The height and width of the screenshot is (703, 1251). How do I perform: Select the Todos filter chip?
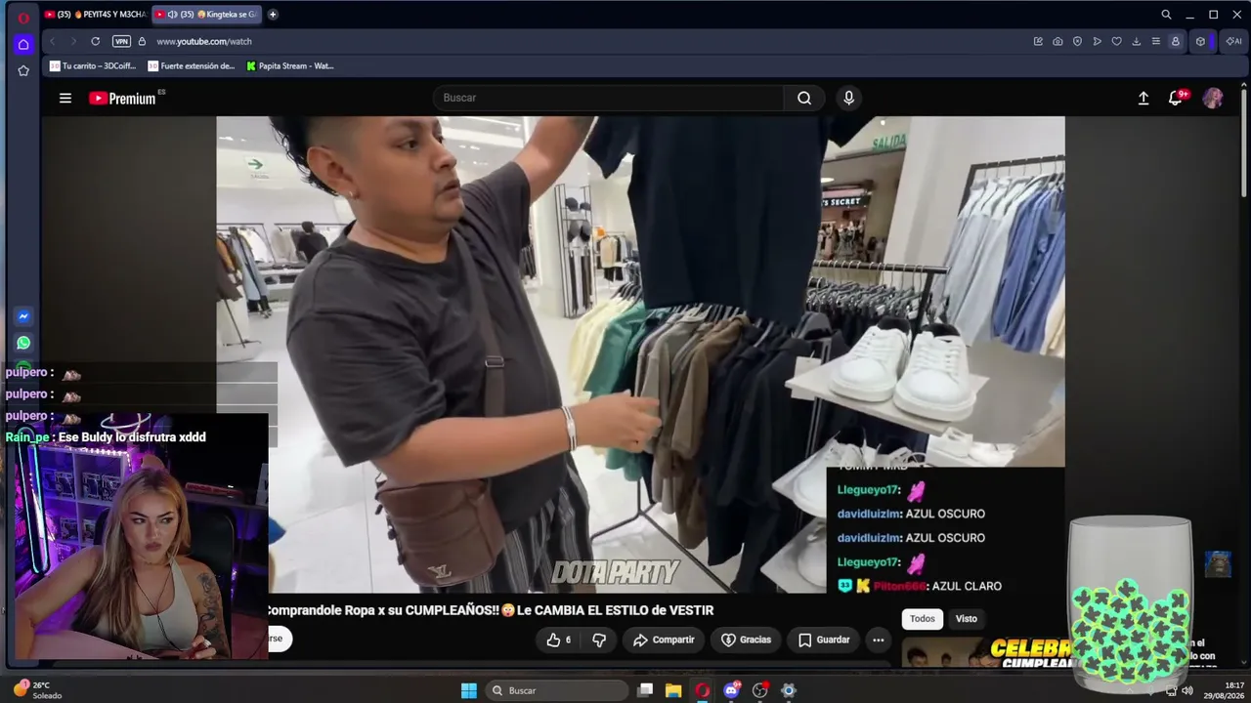click(x=923, y=618)
